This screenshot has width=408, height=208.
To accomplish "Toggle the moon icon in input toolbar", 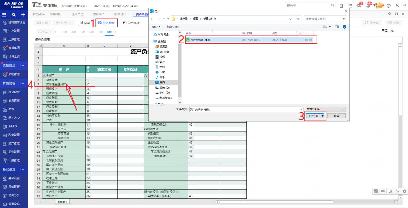I will (x=390, y=191).
